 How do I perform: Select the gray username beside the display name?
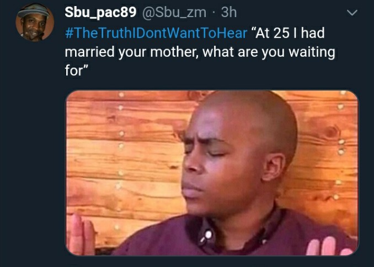174,12
